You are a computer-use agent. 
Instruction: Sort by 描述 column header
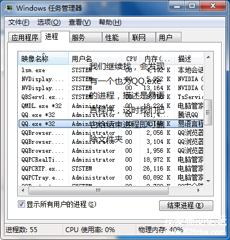coord(189,59)
